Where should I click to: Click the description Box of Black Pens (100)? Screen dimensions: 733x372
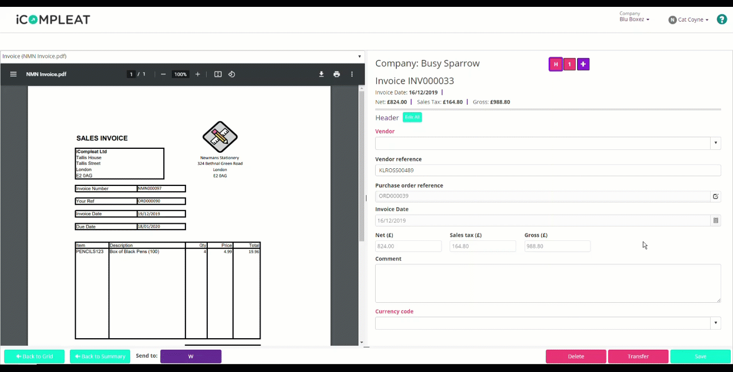(x=135, y=252)
